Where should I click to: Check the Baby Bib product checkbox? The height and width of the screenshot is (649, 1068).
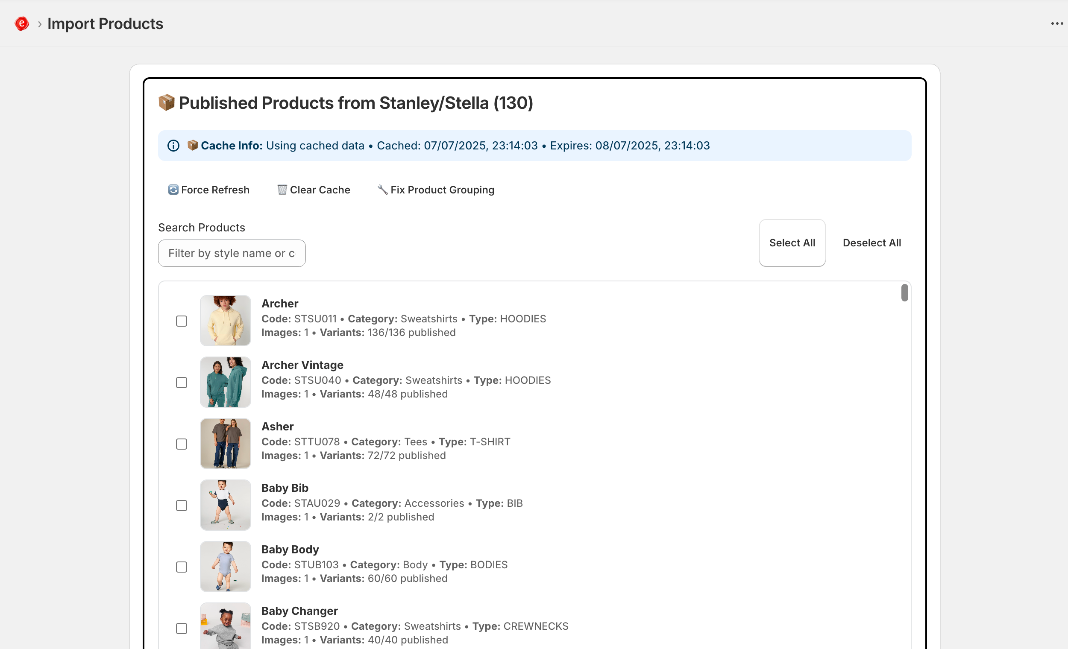point(182,506)
